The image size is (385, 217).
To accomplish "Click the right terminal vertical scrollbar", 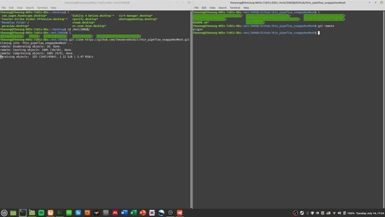I will click(384, 110).
